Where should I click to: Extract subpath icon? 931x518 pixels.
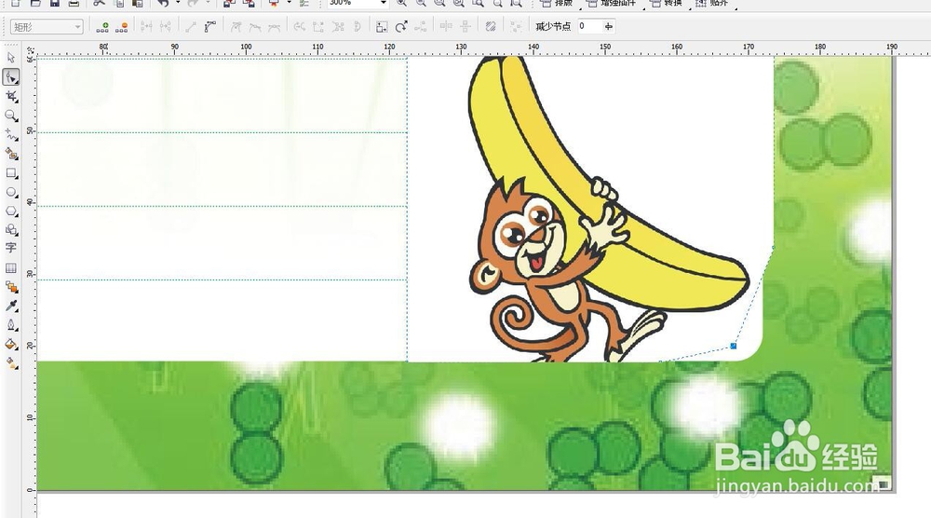coord(338,27)
